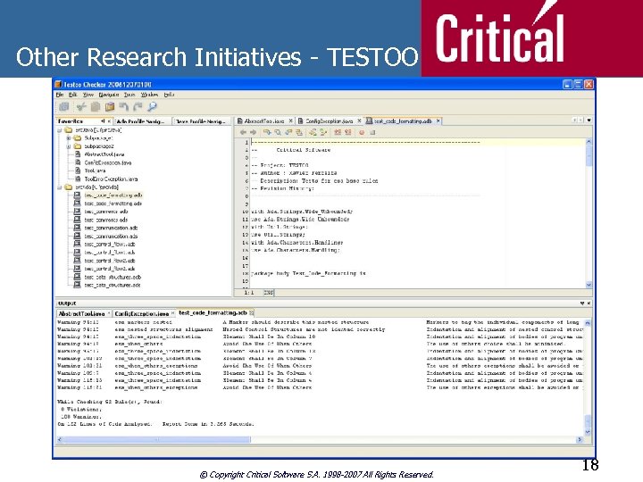Click the editor vertical scrollbar up arrow
Image resolution: width=643 pixels, height=482 pixels.
(x=589, y=142)
